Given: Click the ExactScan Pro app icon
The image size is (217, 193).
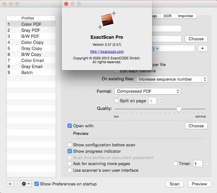Looking at the screenshot, I should (x=107, y=20).
